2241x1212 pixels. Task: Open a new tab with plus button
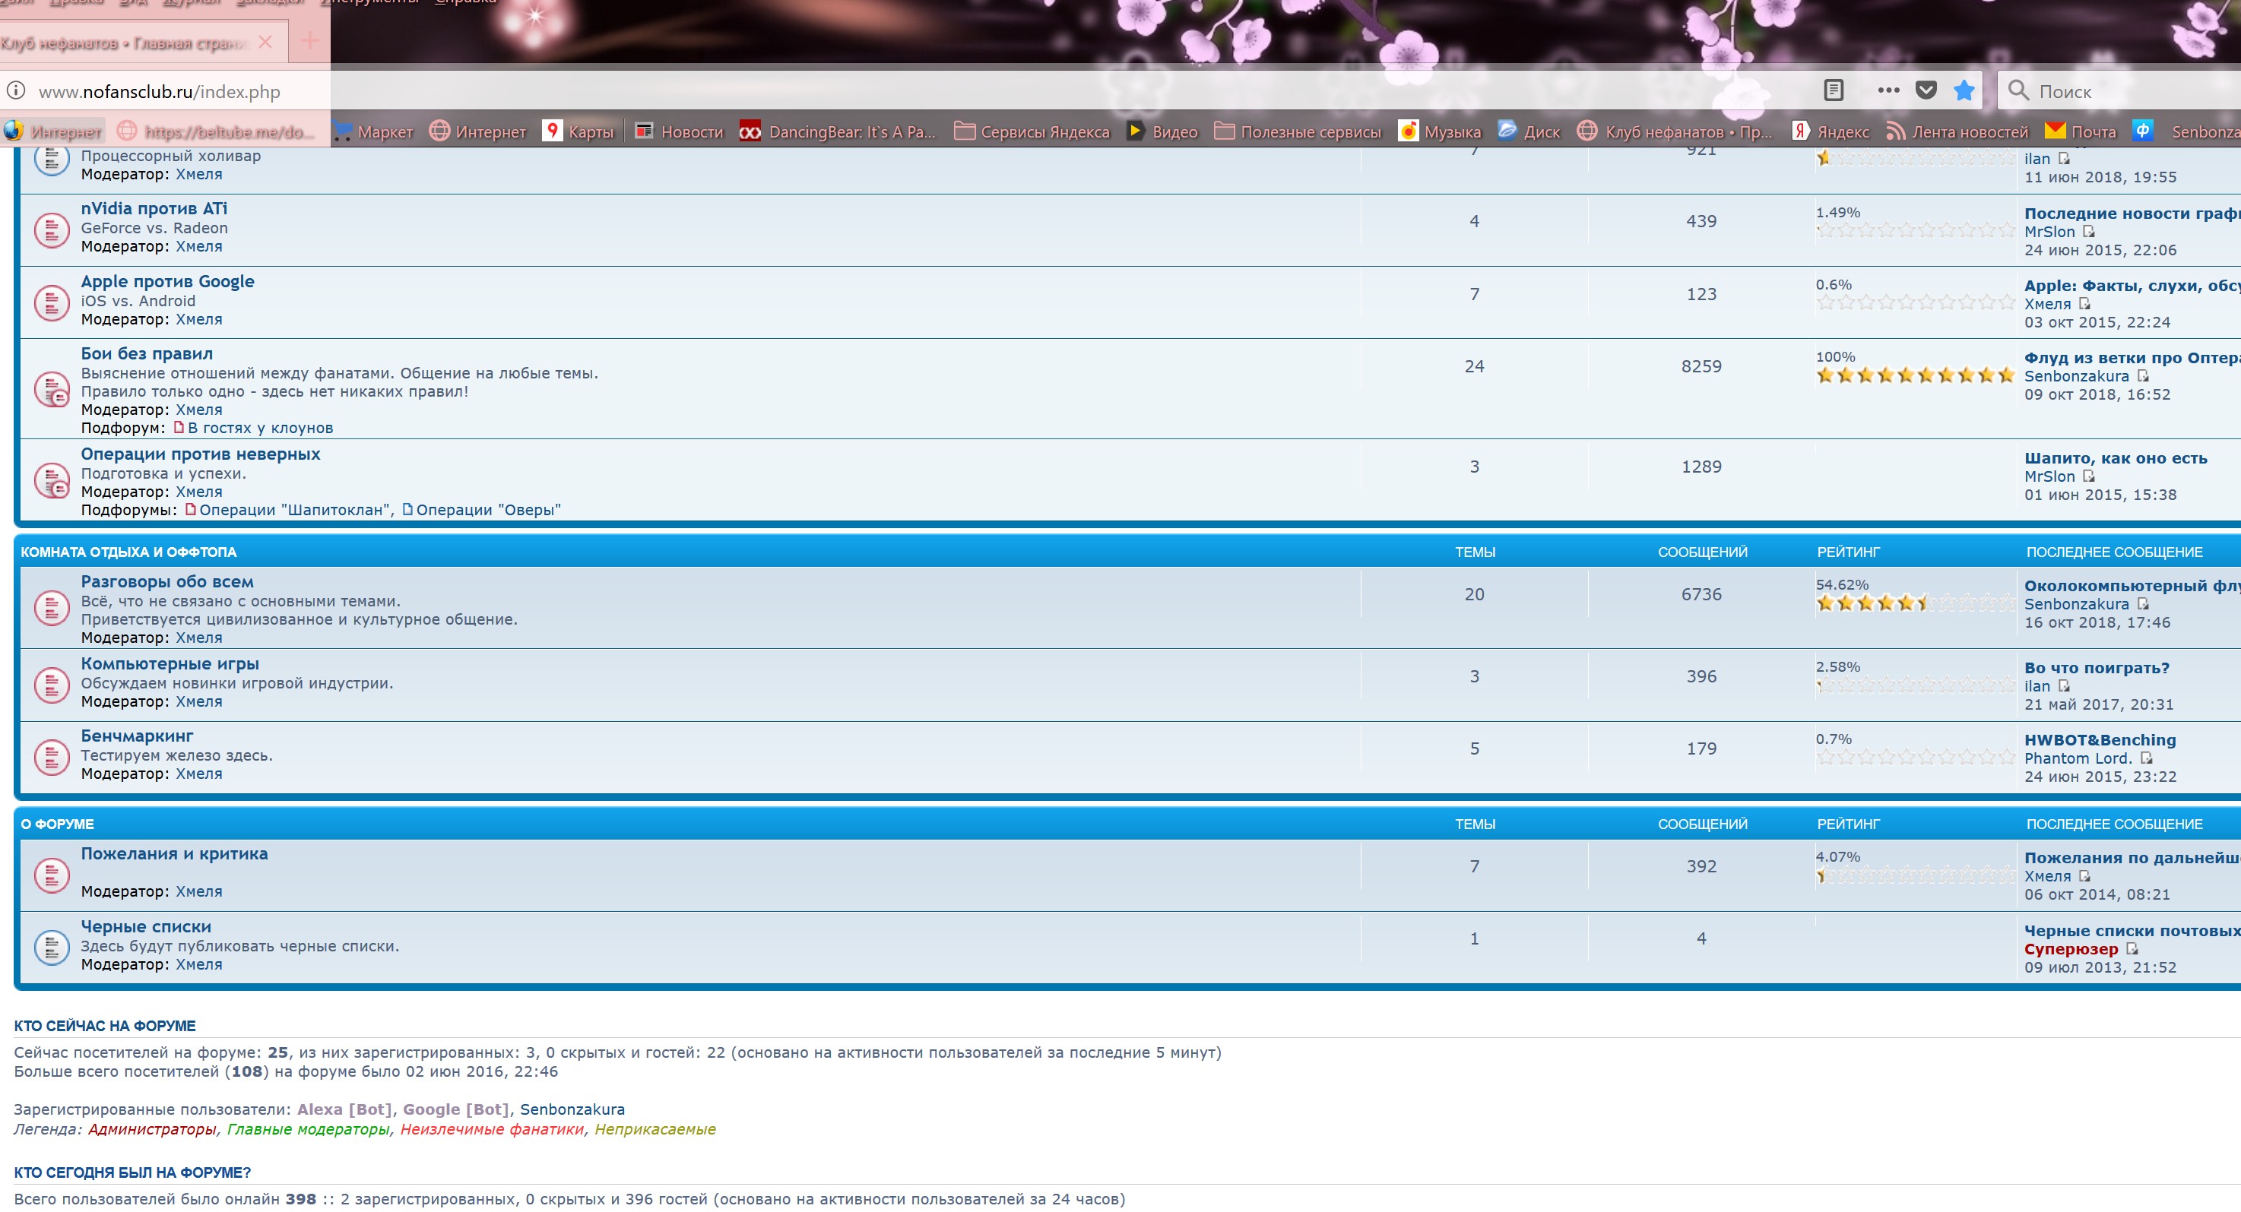[x=309, y=41]
